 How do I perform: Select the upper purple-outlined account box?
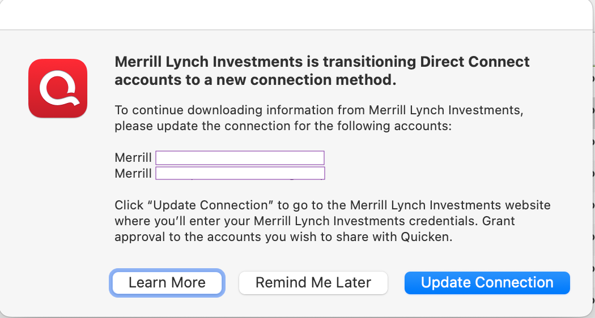[240, 157]
